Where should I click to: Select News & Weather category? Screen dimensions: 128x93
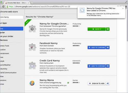point(5,65)
